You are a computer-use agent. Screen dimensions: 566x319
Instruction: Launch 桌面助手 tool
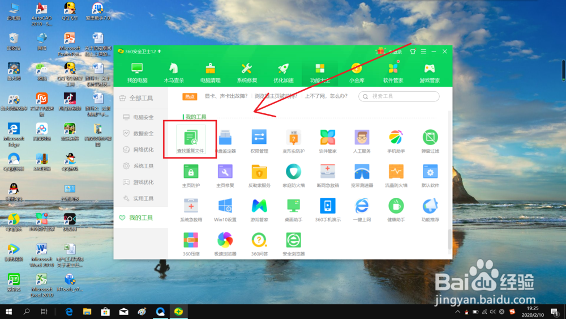point(293,210)
